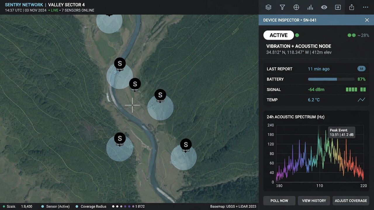This screenshot has height=210, width=374.
Task: Click the ADJUST COVERAGE button
Action: (351, 201)
